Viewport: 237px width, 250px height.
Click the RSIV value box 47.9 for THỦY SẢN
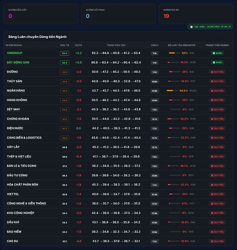tap(64, 81)
